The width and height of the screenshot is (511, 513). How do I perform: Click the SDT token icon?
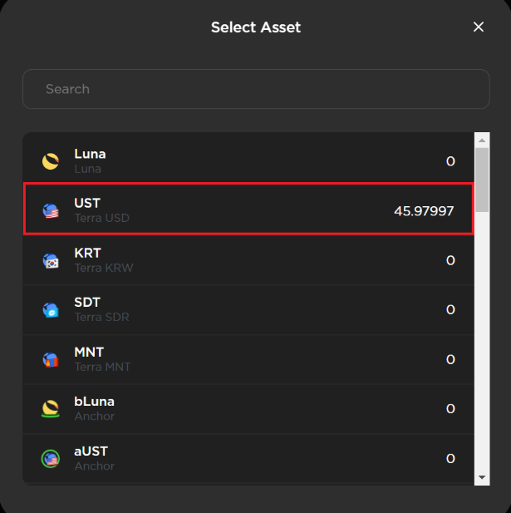pos(51,310)
